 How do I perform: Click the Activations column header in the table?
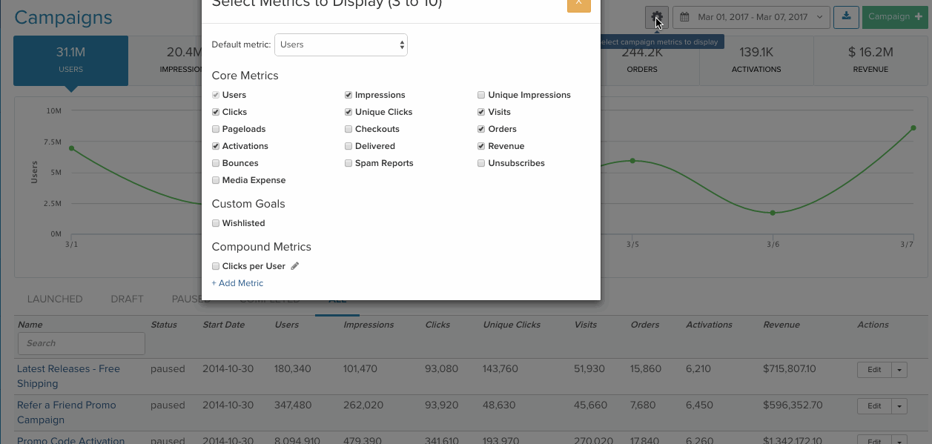pyautogui.click(x=709, y=325)
